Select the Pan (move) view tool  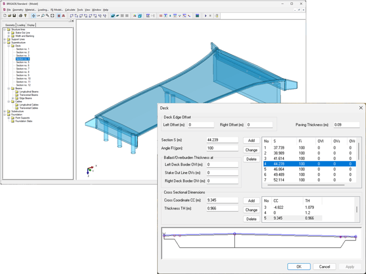[x=34, y=16]
